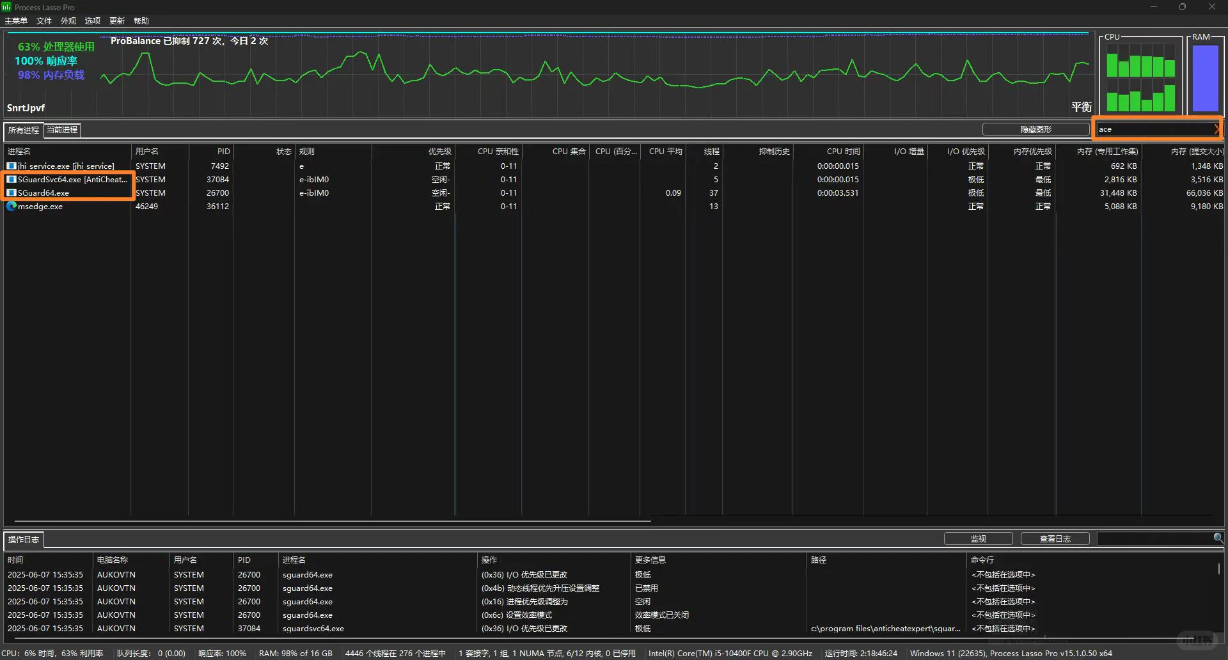Click the RAM load meter
1228x660 pixels.
point(1205,78)
